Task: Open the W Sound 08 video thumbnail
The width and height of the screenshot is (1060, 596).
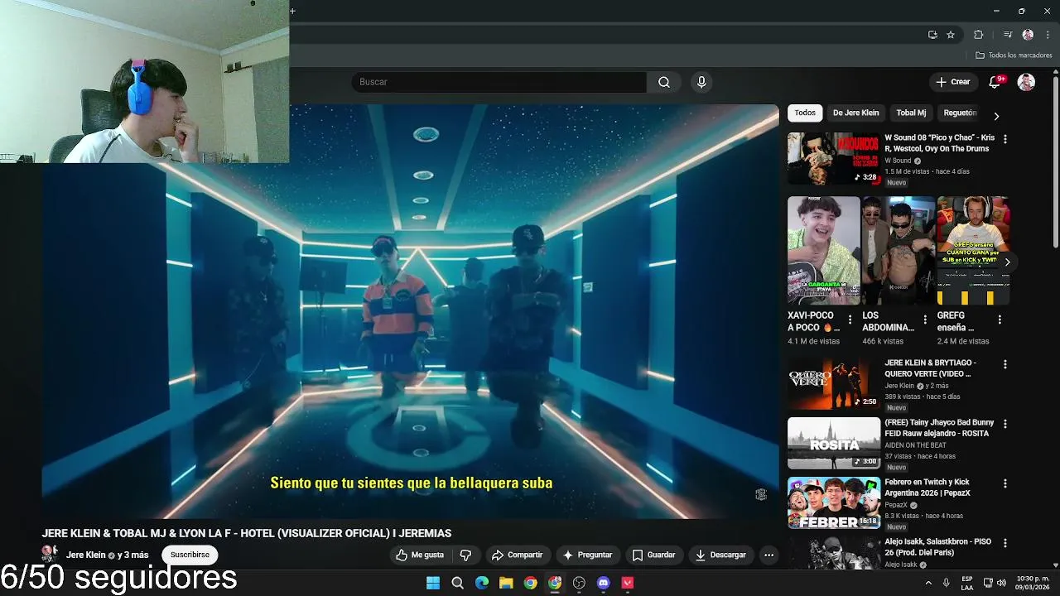Action: [833, 158]
